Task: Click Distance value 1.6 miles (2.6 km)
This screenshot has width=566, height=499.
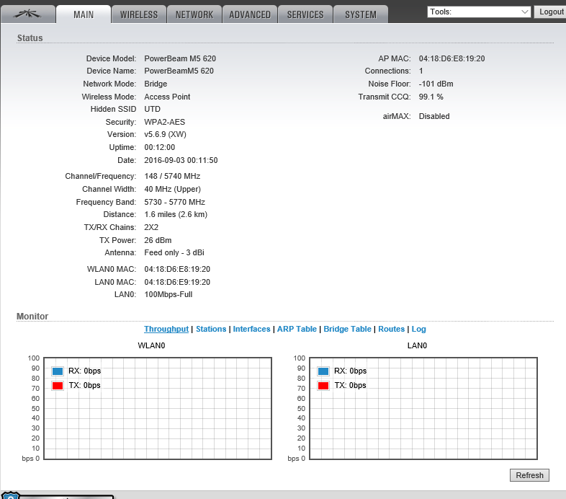Action: pos(176,215)
